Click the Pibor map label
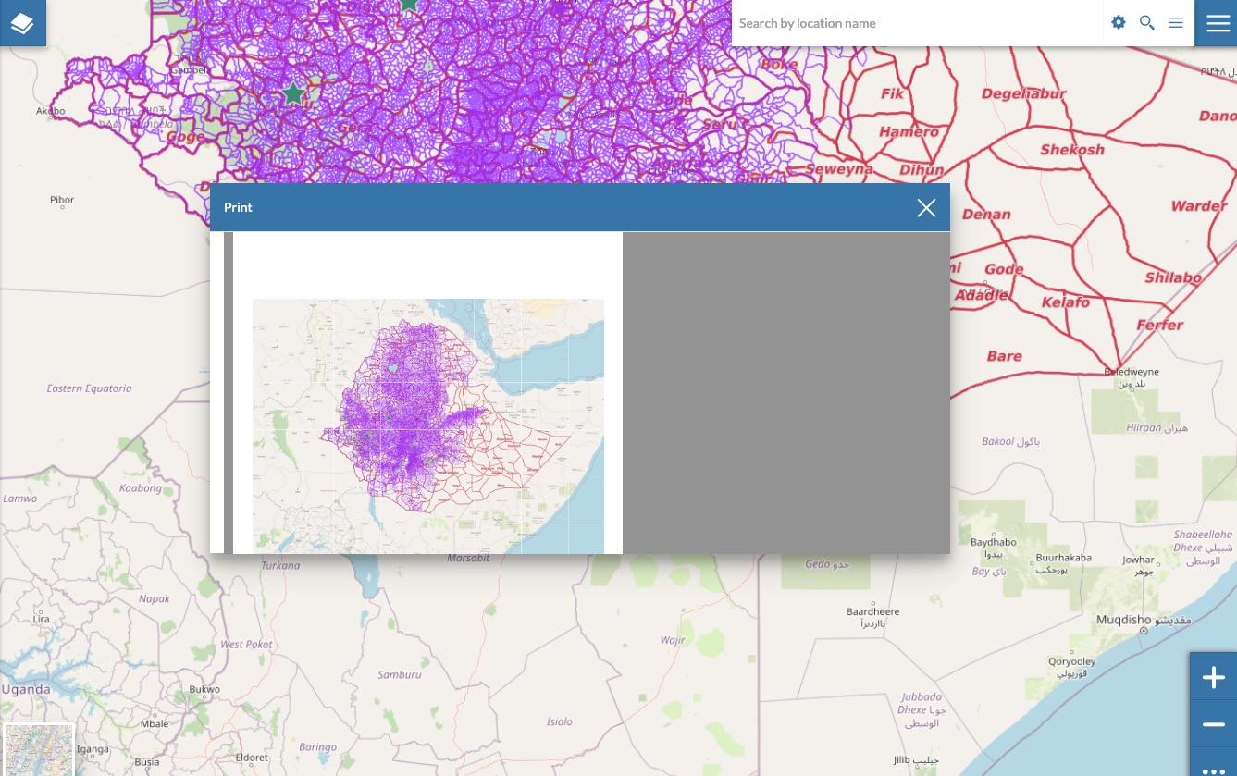1237x776 pixels. tap(61, 200)
